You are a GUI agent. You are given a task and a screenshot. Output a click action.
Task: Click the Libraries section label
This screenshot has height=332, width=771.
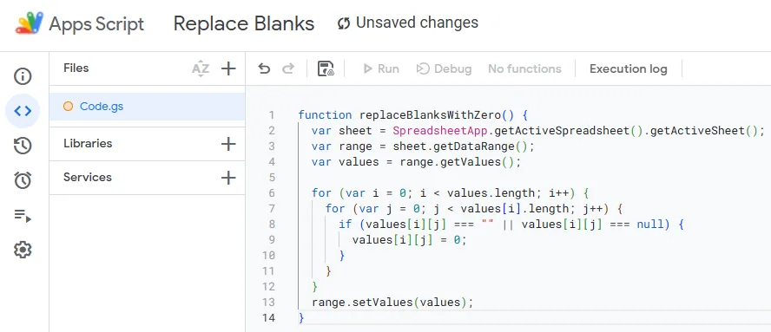(88, 143)
